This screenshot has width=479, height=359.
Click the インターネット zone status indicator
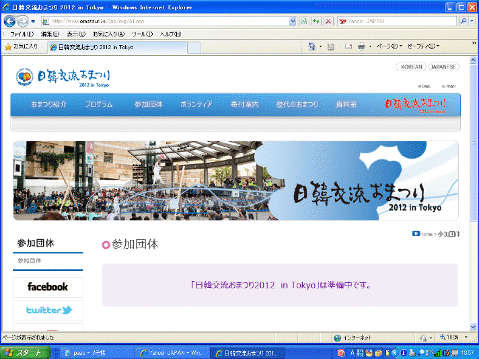pos(353,338)
